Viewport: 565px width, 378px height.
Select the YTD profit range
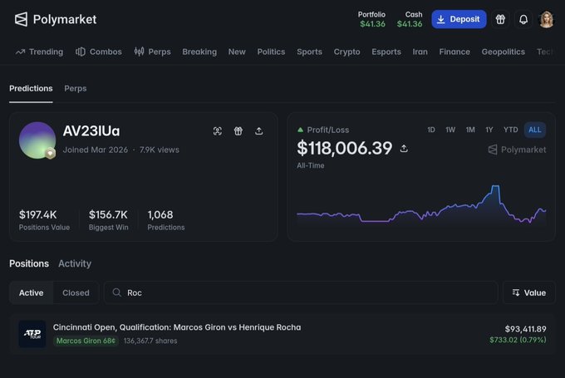click(x=511, y=130)
